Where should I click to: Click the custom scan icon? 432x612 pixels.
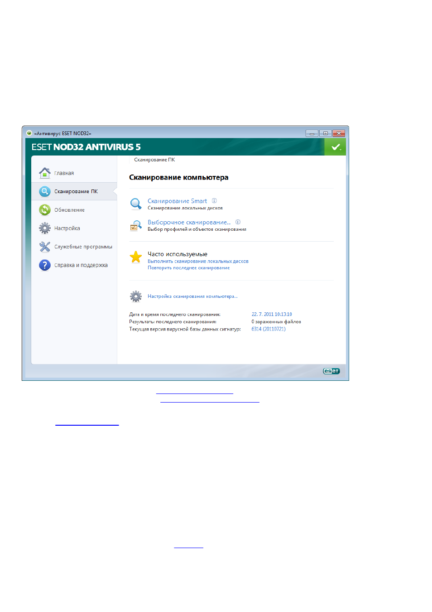tap(136, 225)
